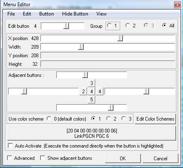Enable Show adjacent buttons checkbox
Image resolution: width=183 pixels, height=168 pixels.
click(42, 158)
